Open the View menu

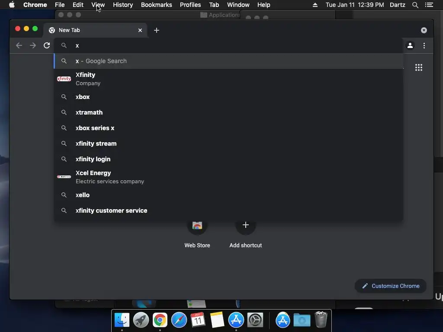[98, 5]
